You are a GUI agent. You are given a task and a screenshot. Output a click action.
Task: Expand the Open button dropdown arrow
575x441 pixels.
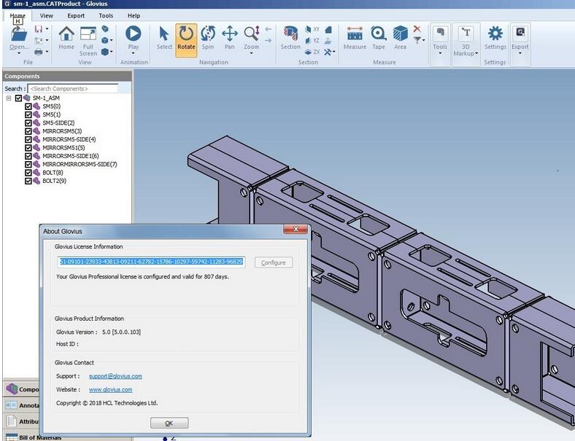[x=19, y=53]
